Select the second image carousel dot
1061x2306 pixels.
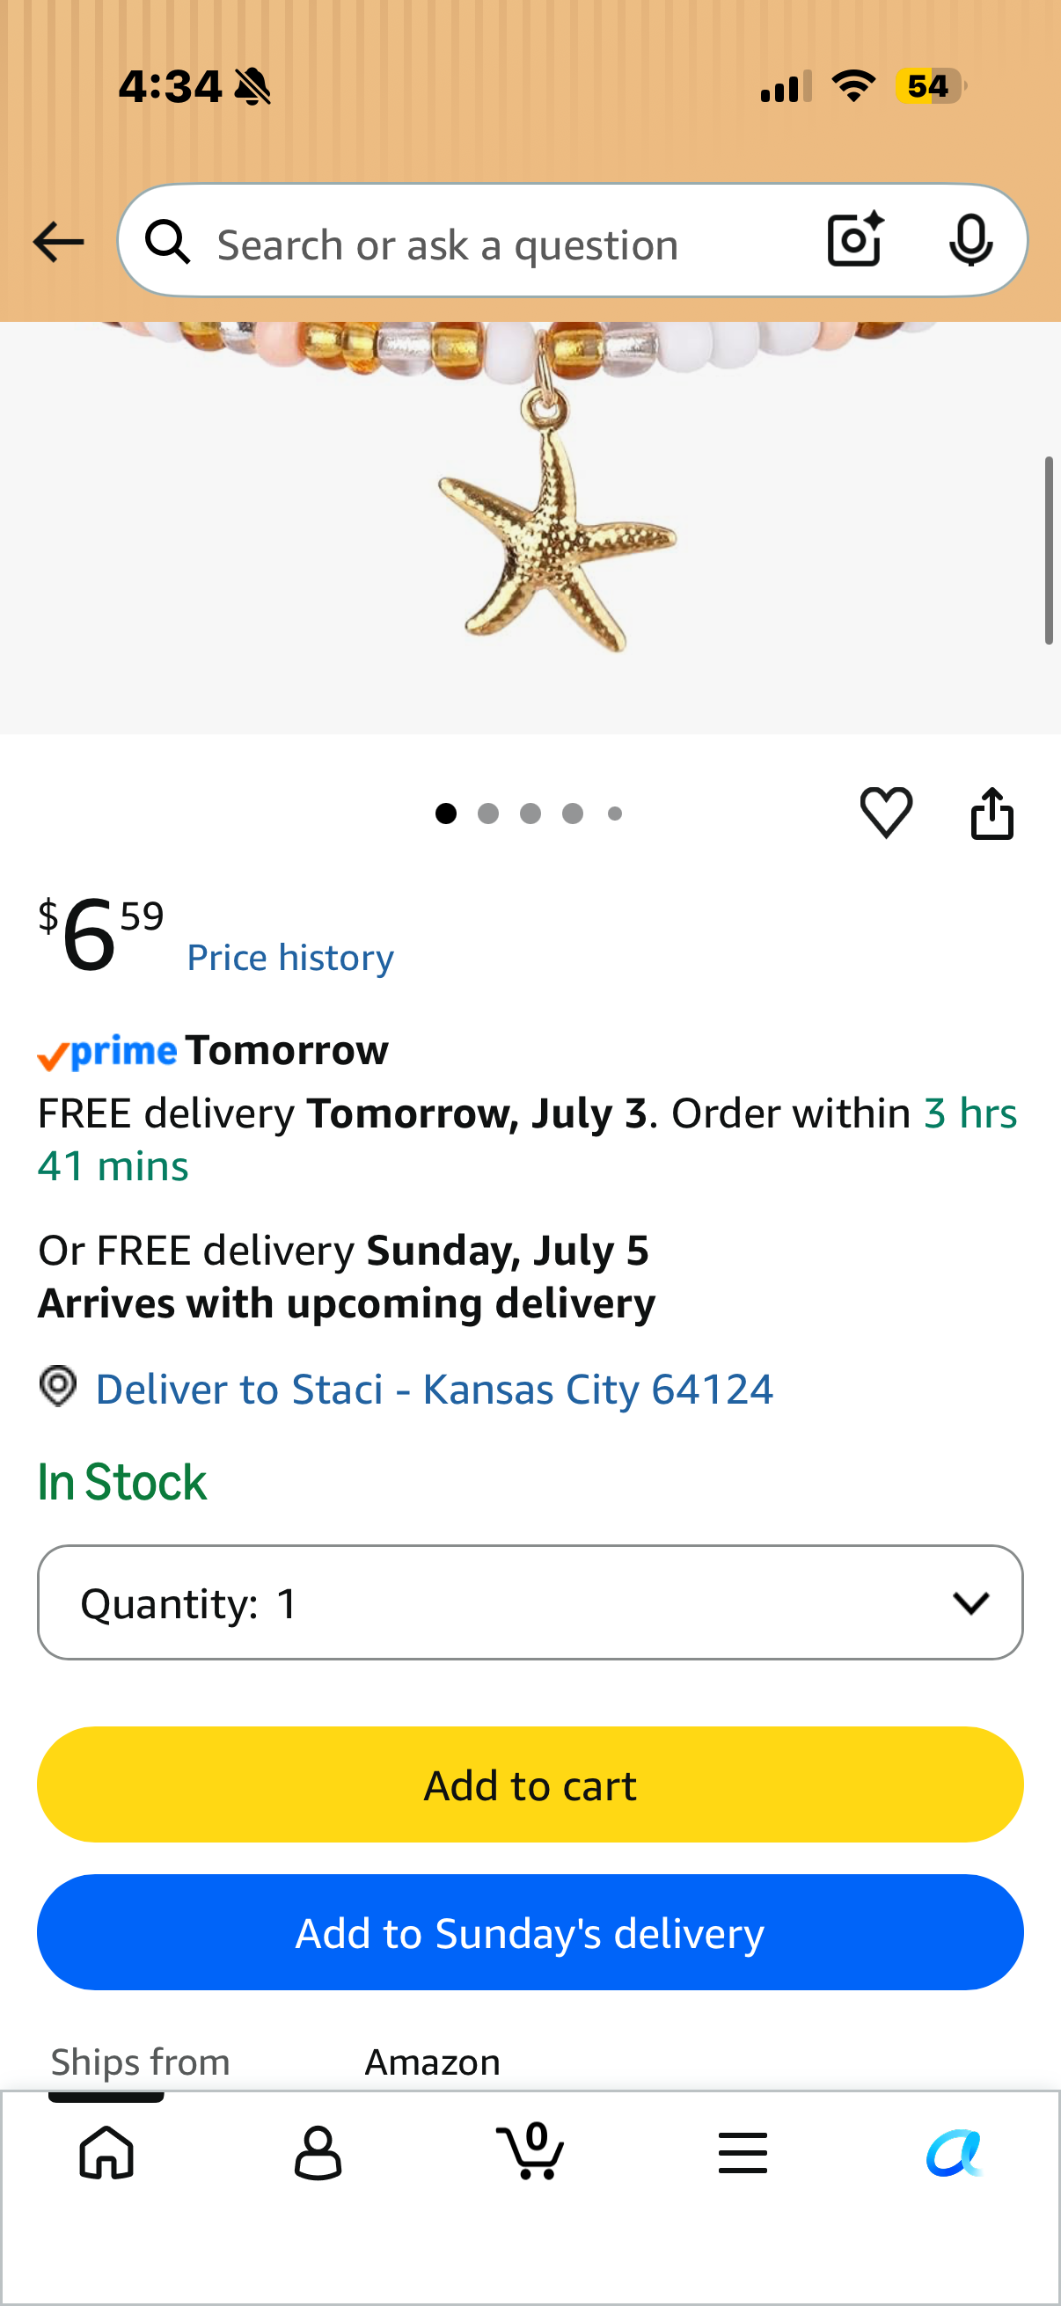coord(488,813)
